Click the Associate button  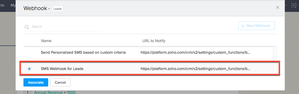coord(36,82)
